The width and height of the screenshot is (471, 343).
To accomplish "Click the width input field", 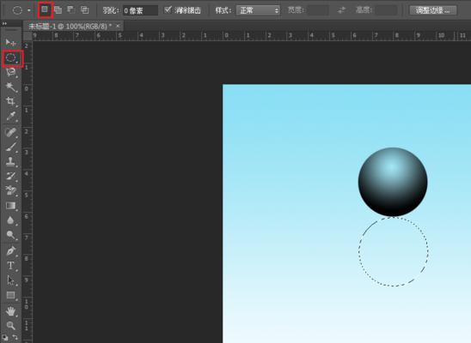I will pos(318,10).
